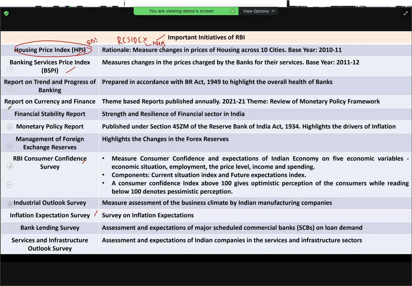Click bullet 'A consumer confidence Index above 100'

[x=260, y=187]
